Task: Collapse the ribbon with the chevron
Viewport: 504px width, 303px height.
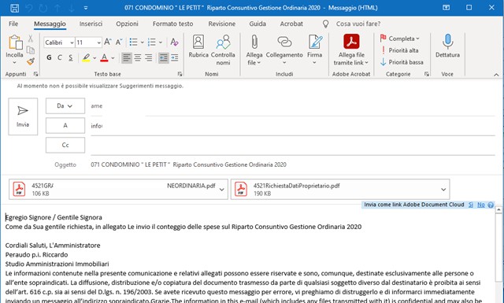Action: coord(496,75)
